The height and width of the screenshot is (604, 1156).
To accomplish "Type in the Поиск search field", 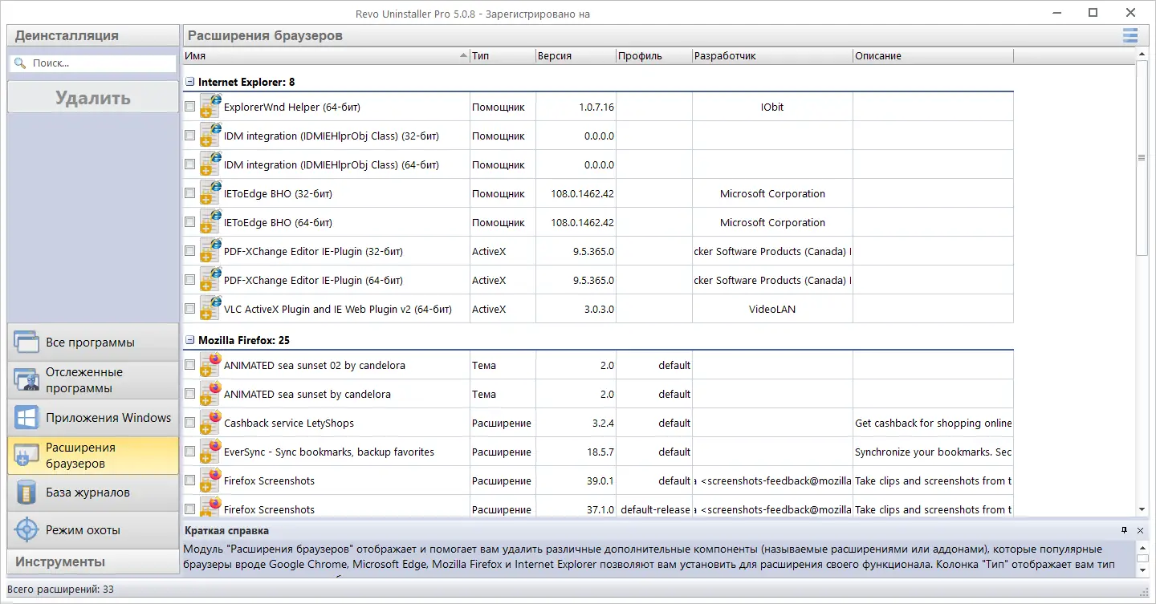I will (92, 63).
